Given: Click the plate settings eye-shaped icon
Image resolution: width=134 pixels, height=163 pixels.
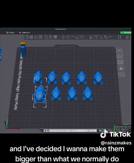Looking at the screenshot, I should point(121,74).
